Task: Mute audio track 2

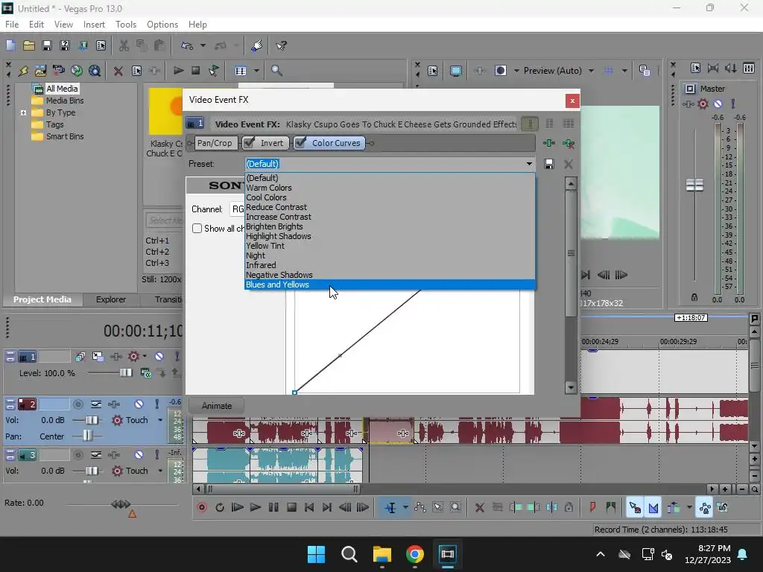Action: coord(139,404)
